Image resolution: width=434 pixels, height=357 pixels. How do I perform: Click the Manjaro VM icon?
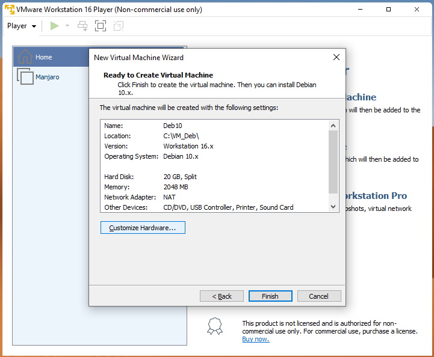point(25,76)
